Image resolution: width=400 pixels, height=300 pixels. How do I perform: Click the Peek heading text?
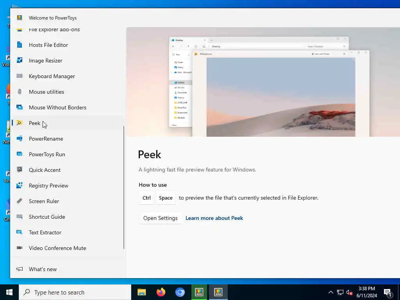pos(150,154)
